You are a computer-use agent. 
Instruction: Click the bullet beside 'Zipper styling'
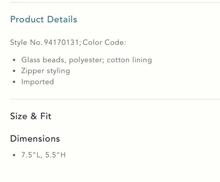pyautogui.click(x=14, y=71)
